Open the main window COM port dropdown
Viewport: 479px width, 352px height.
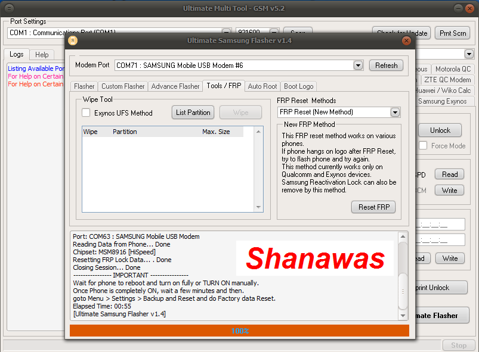226,32
